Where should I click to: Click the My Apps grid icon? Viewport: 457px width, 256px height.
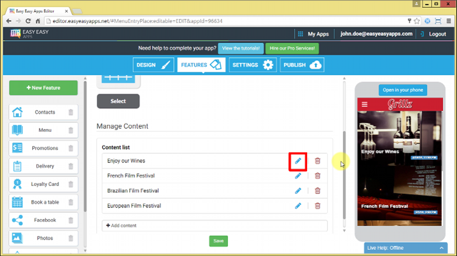[x=300, y=34]
